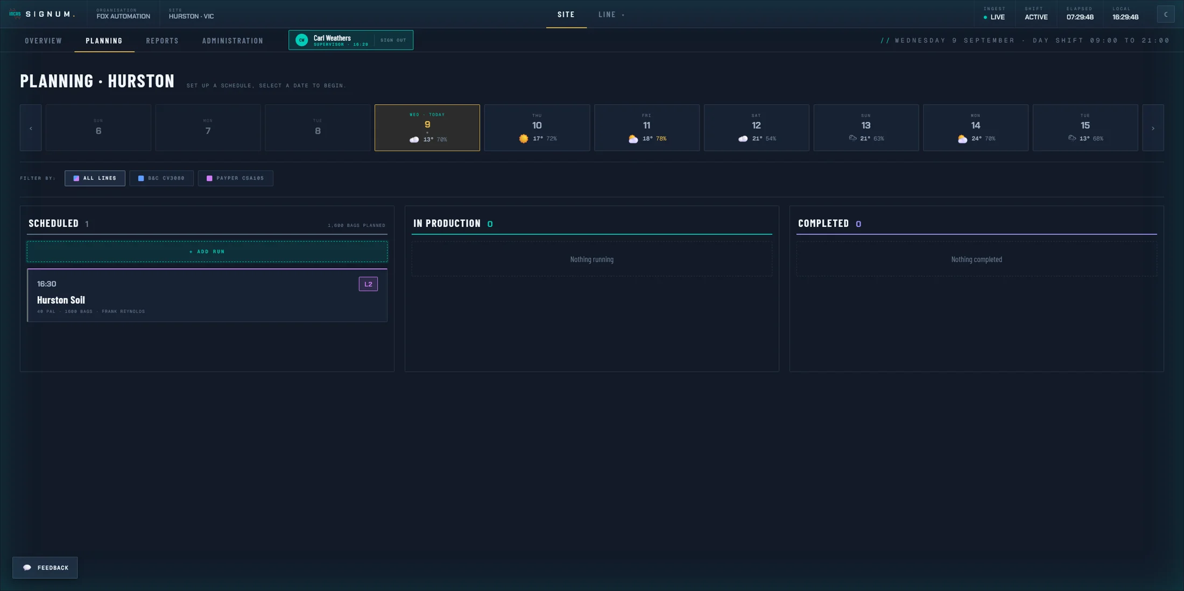Click the Sign Out button
This screenshot has height=591, width=1184.
pos(393,40)
